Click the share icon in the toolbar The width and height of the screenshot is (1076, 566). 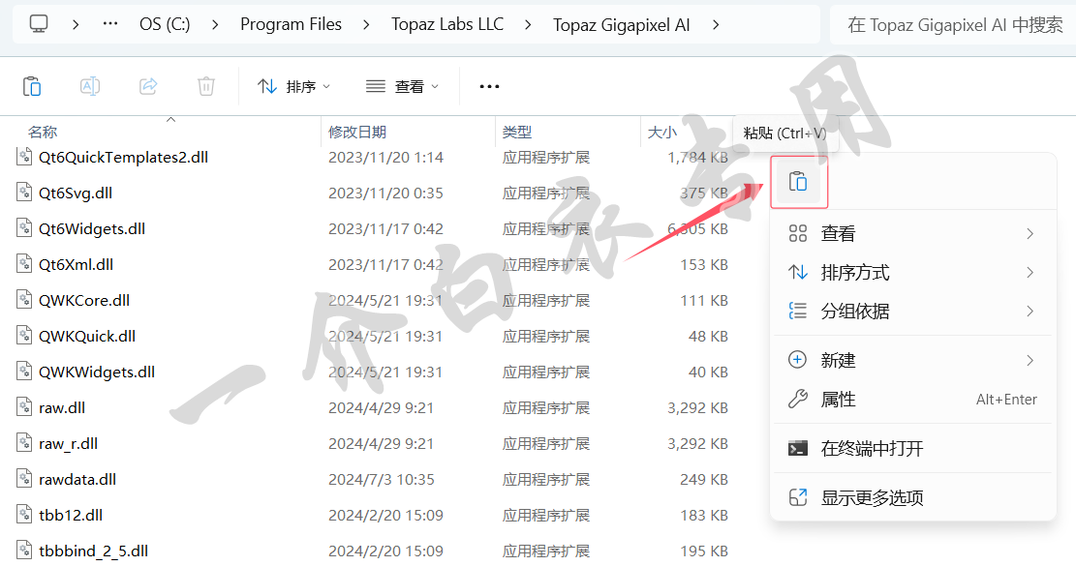(x=148, y=86)
